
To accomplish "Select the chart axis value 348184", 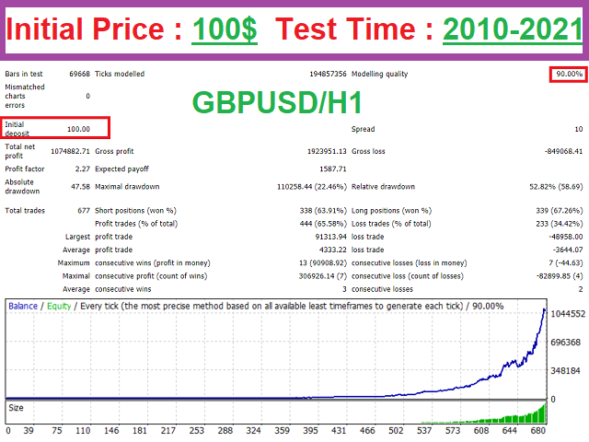I will point(566,371).
